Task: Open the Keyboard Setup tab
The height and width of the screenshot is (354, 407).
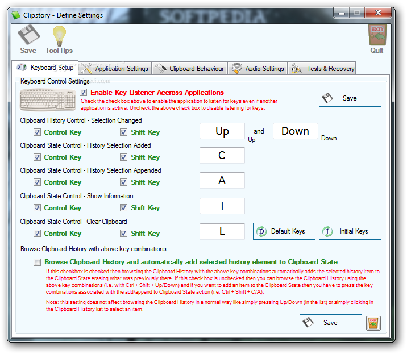Action: [x=45, y=68]
